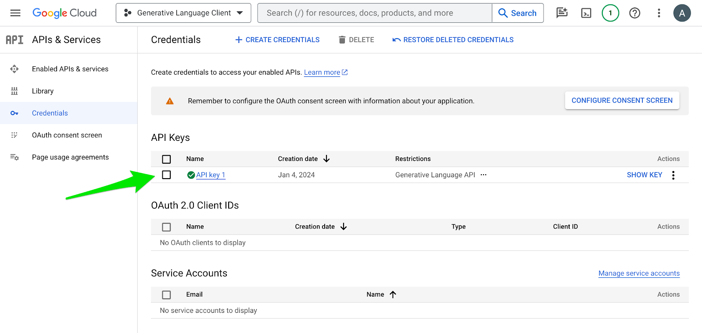Sort OAuth clients by Creation date arrow
This screenshot has width=702, height=333.
pos(344,226)
